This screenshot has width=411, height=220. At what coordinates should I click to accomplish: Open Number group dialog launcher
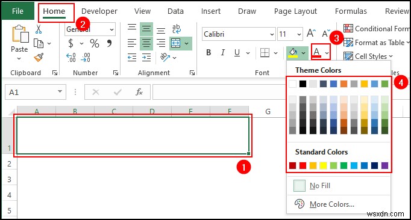tap(116, 73)
